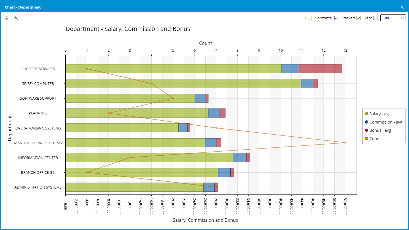Click the green Salary - avg legend marker

366,114
